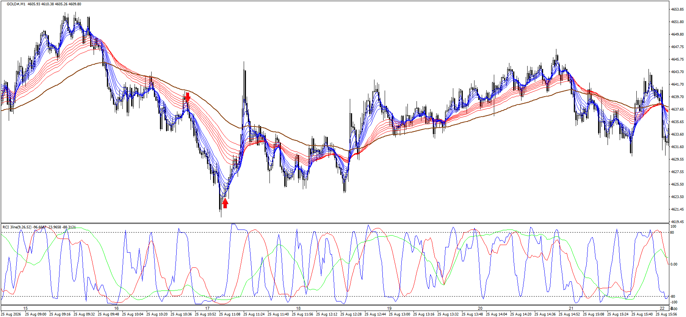The height and width of the screenshot is (317, 686).
Task: Click the 25 Aug 12:12 time label
Action: 327,314
